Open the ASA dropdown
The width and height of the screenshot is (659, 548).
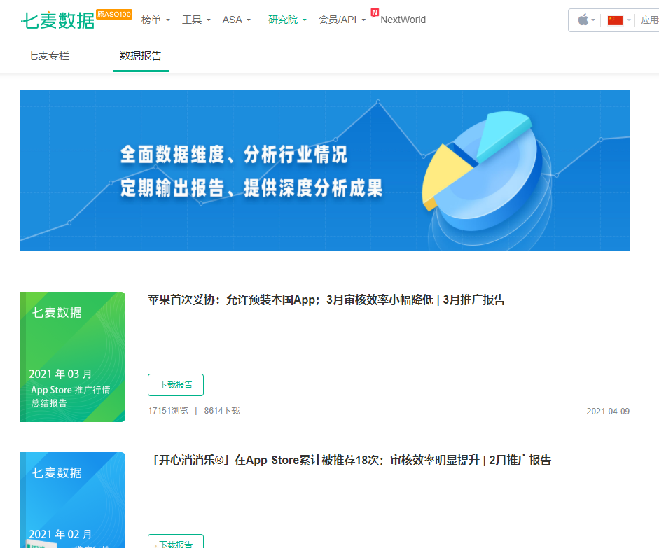pos(236,20)
